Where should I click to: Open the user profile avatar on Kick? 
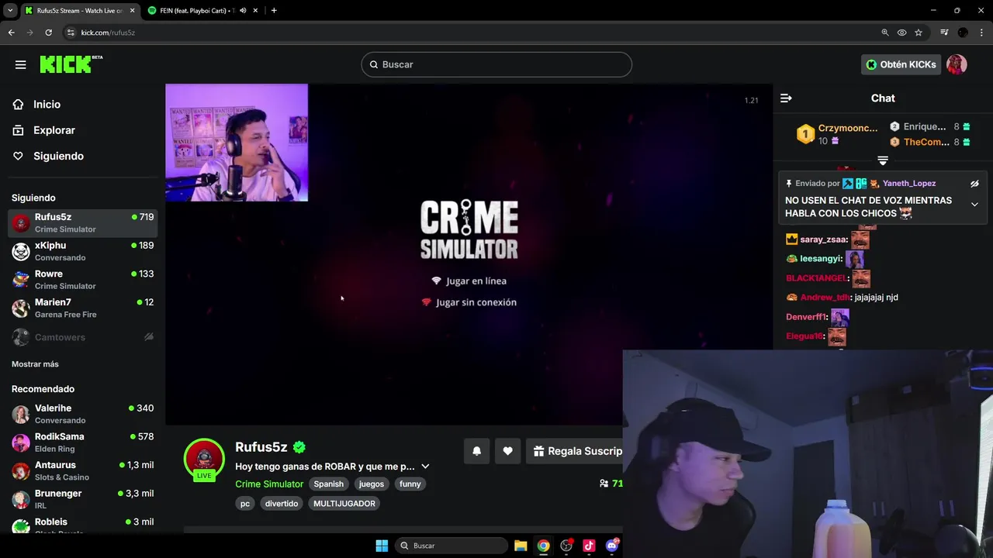click(957, 64)
